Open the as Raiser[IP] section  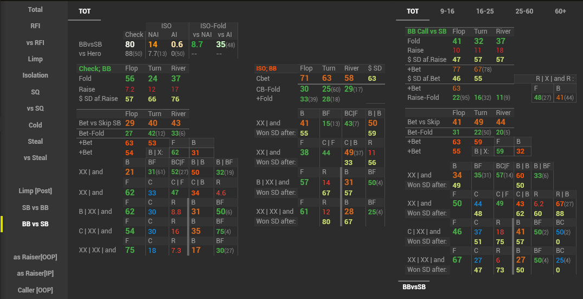click(x=35, y=273)
